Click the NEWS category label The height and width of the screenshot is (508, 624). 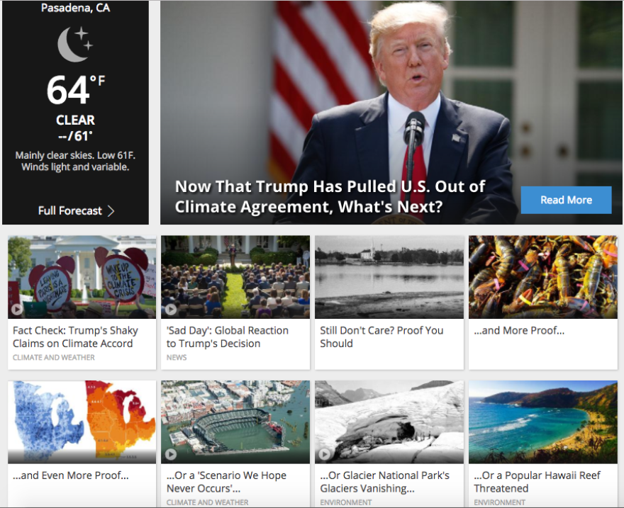pos(177,357)
